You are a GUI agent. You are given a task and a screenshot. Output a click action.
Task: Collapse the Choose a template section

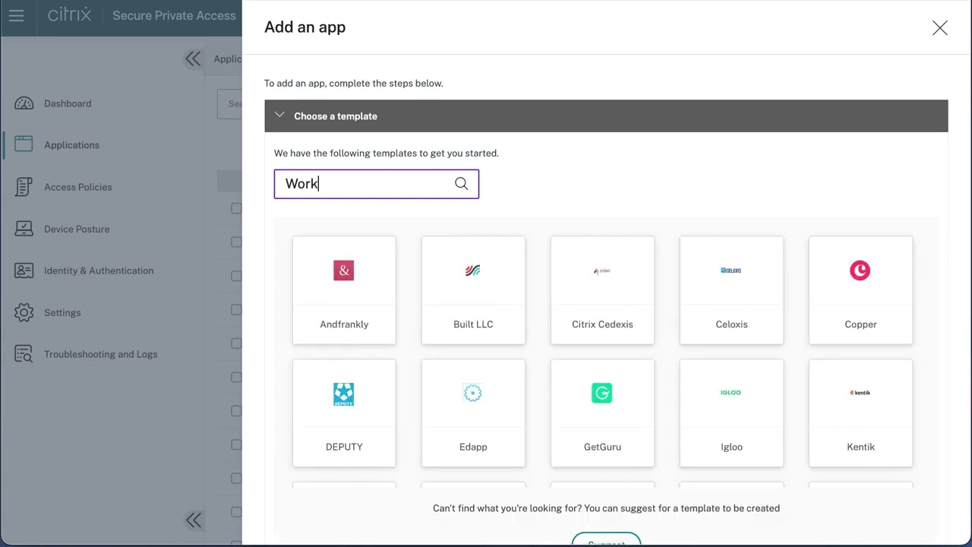[279, 115]
